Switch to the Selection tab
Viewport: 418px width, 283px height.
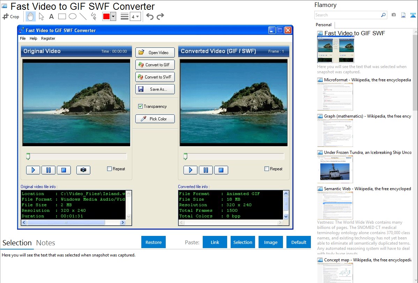coord(17,243)
